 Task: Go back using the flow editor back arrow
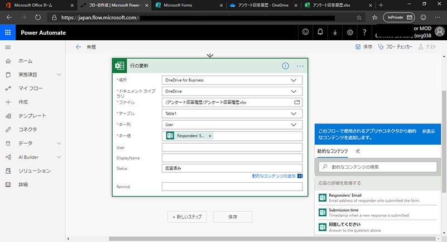point(78,47)
